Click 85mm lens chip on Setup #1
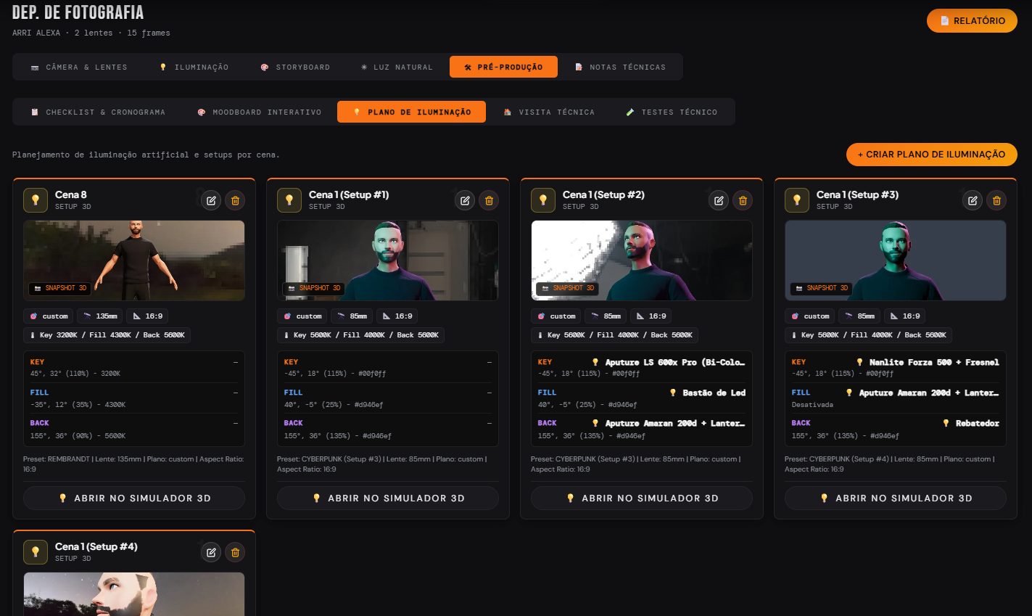1032x616 pixels. tap(352, 316)
